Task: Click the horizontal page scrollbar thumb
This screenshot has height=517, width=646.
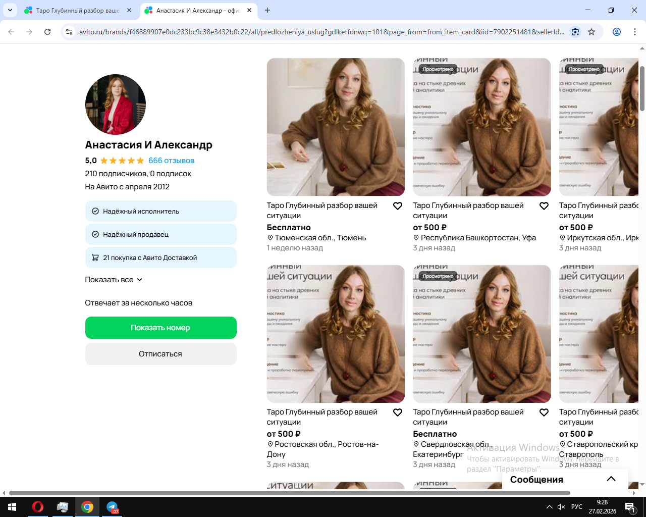Action: click(x=290, y=493)
